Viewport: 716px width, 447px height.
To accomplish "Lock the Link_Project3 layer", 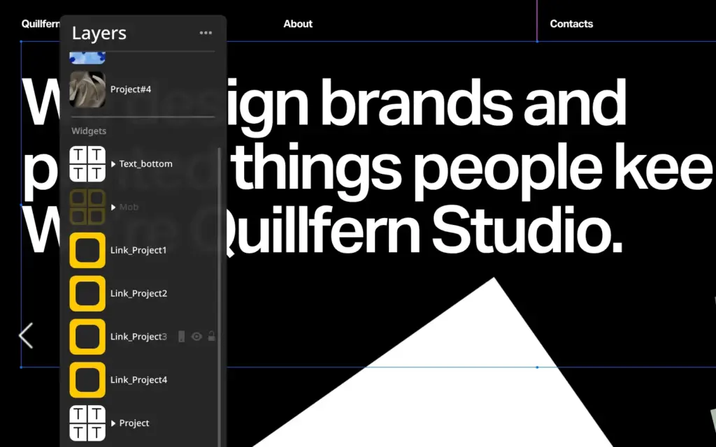I will [x=211, y=337].
